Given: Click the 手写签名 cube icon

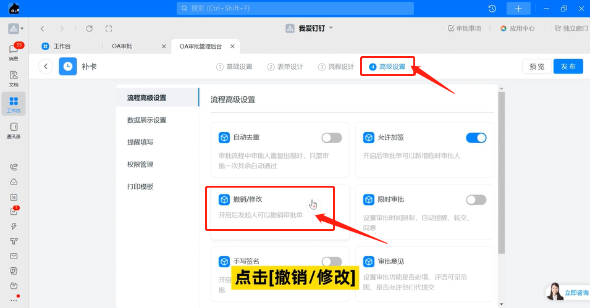Looking at the screenshot, I should click(x=224, y=261).
